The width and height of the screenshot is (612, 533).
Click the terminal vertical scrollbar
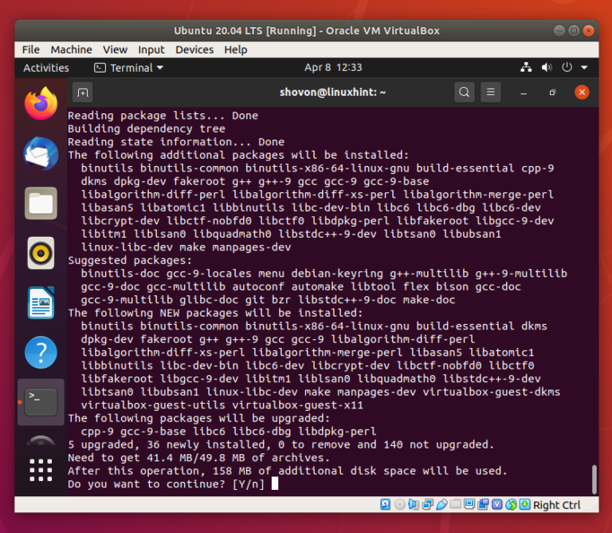[594, 479]
